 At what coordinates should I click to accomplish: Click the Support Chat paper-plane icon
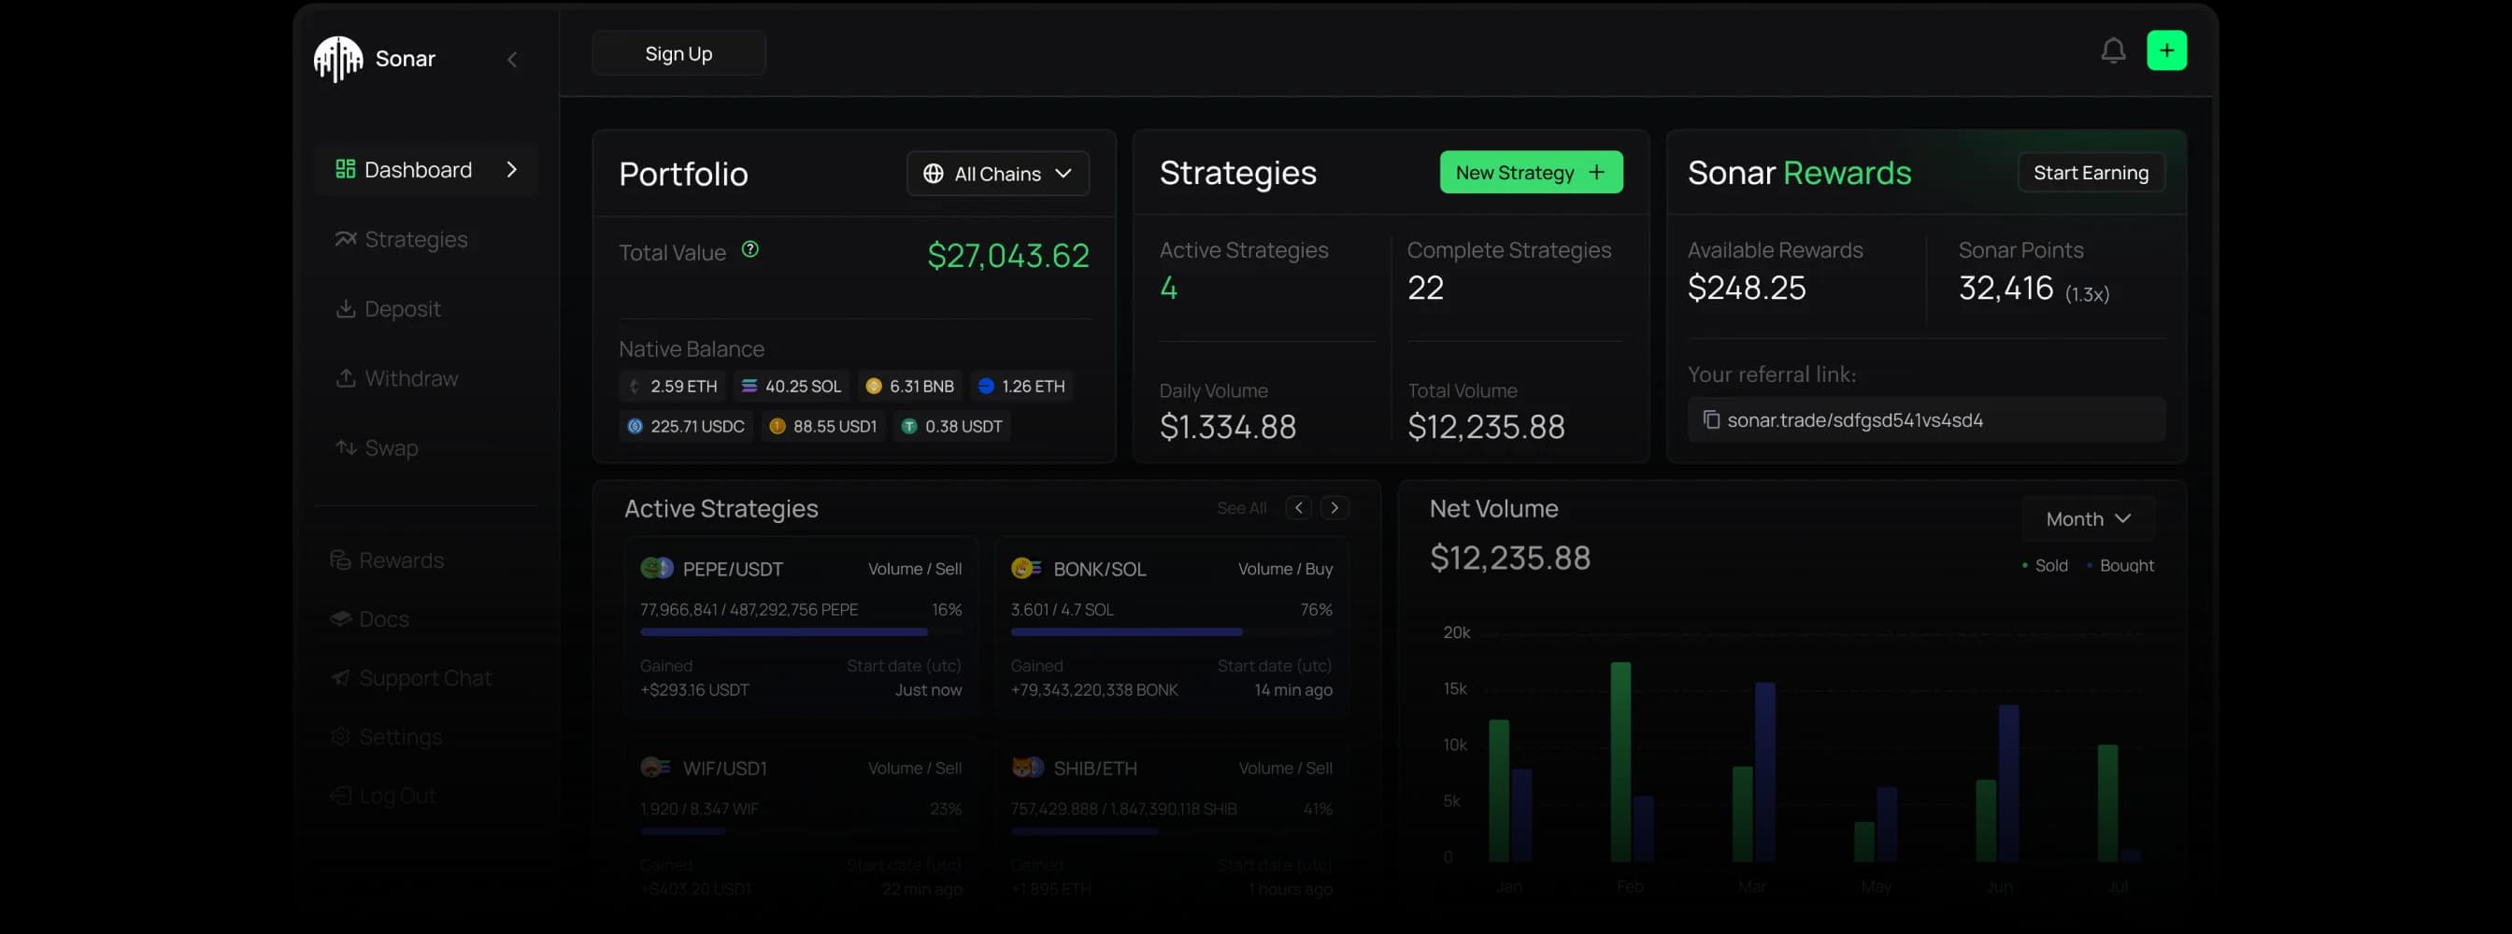[x=339, y=677]
